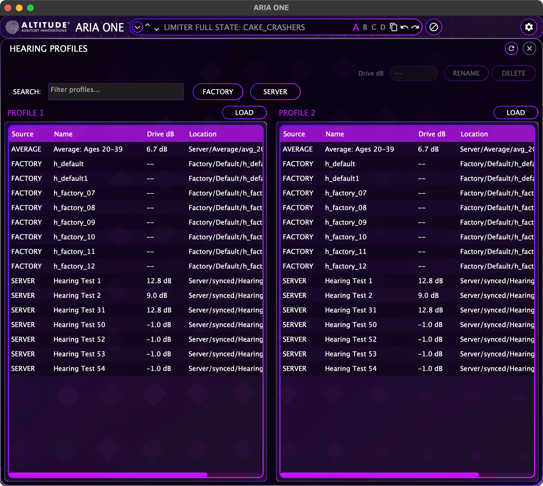
Task: Select state slot A
Action: point(356,27)
